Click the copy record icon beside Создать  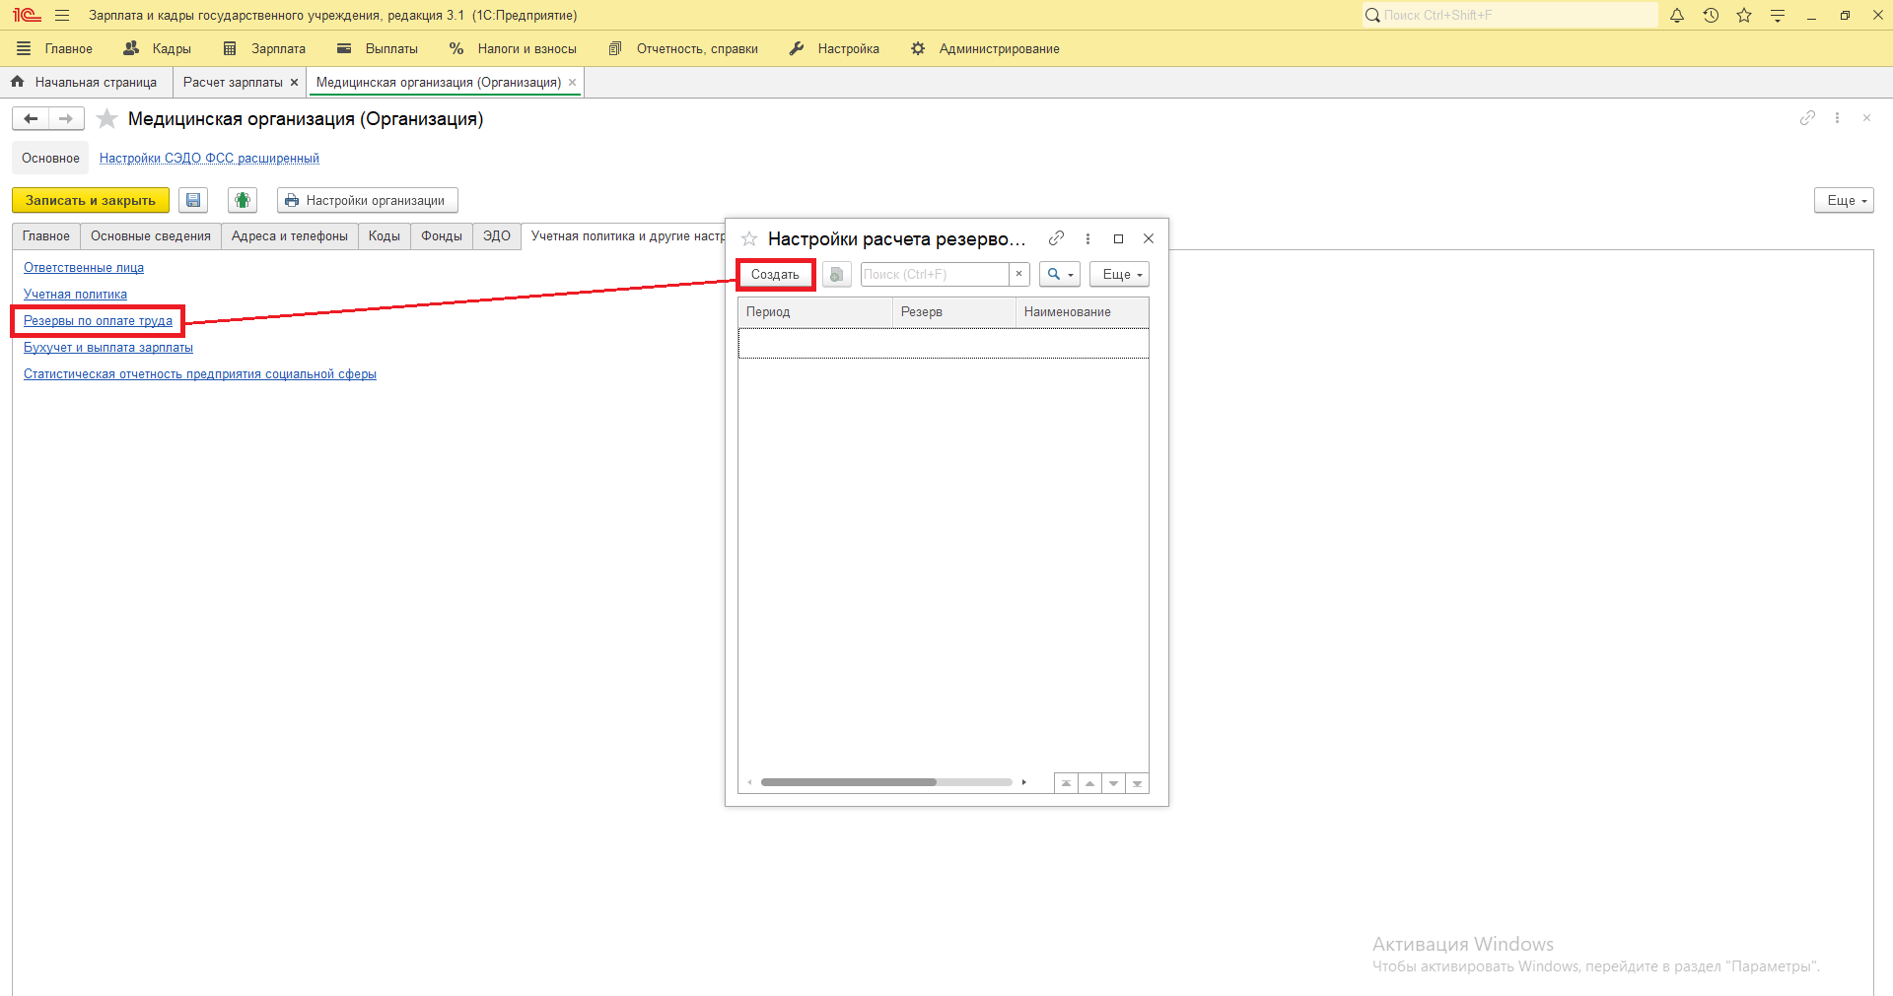point(837,275)
